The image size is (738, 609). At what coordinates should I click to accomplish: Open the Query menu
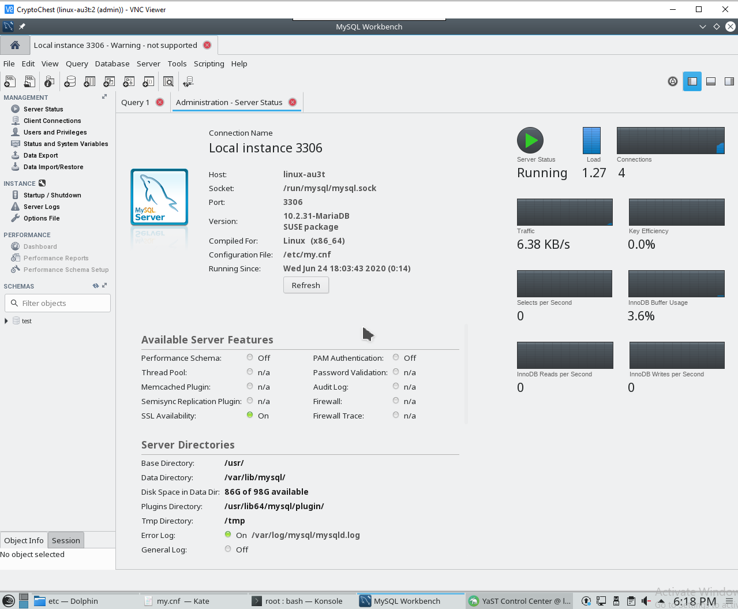[x=77, y=63]
